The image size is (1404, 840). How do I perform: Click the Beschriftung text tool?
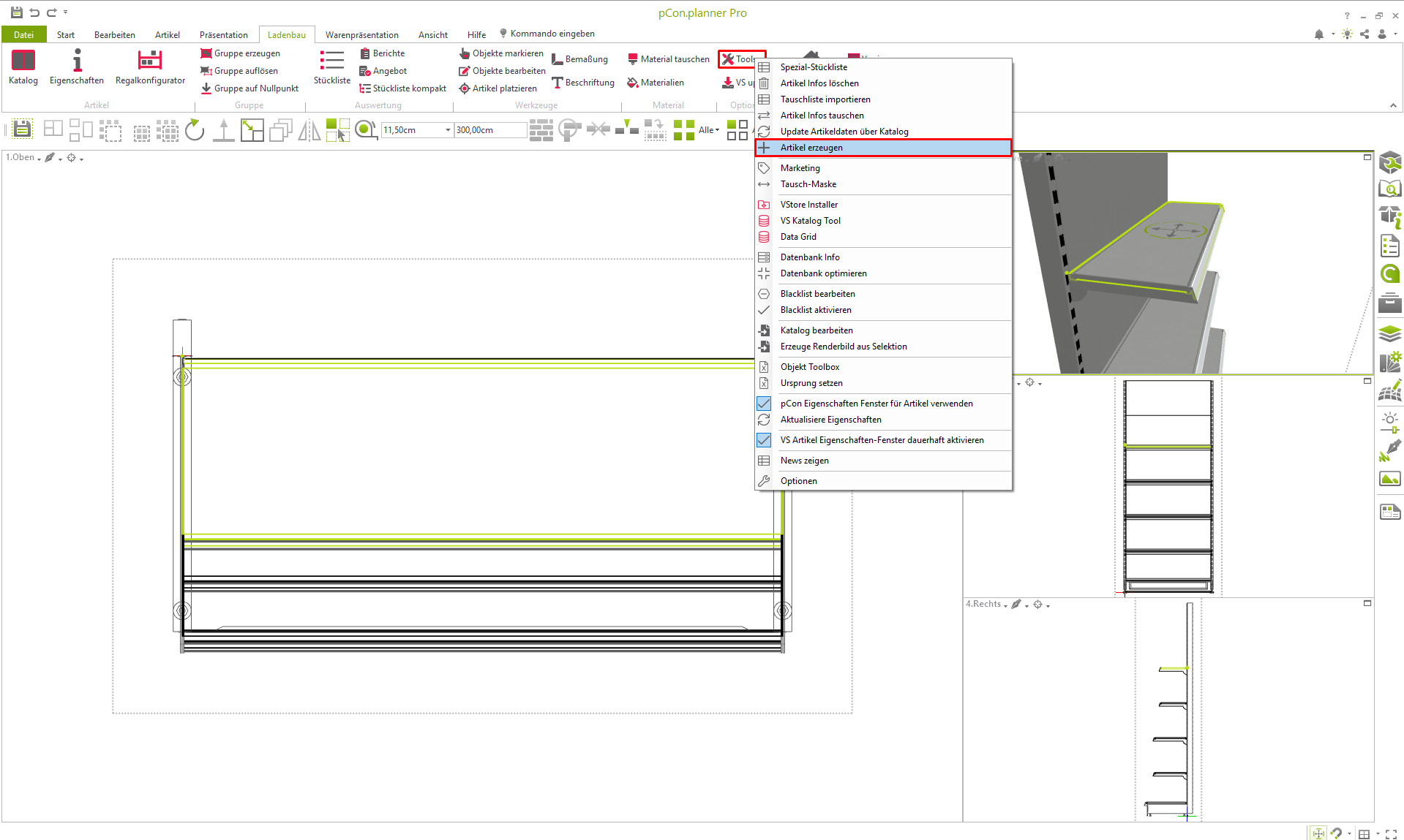point(583,83)
